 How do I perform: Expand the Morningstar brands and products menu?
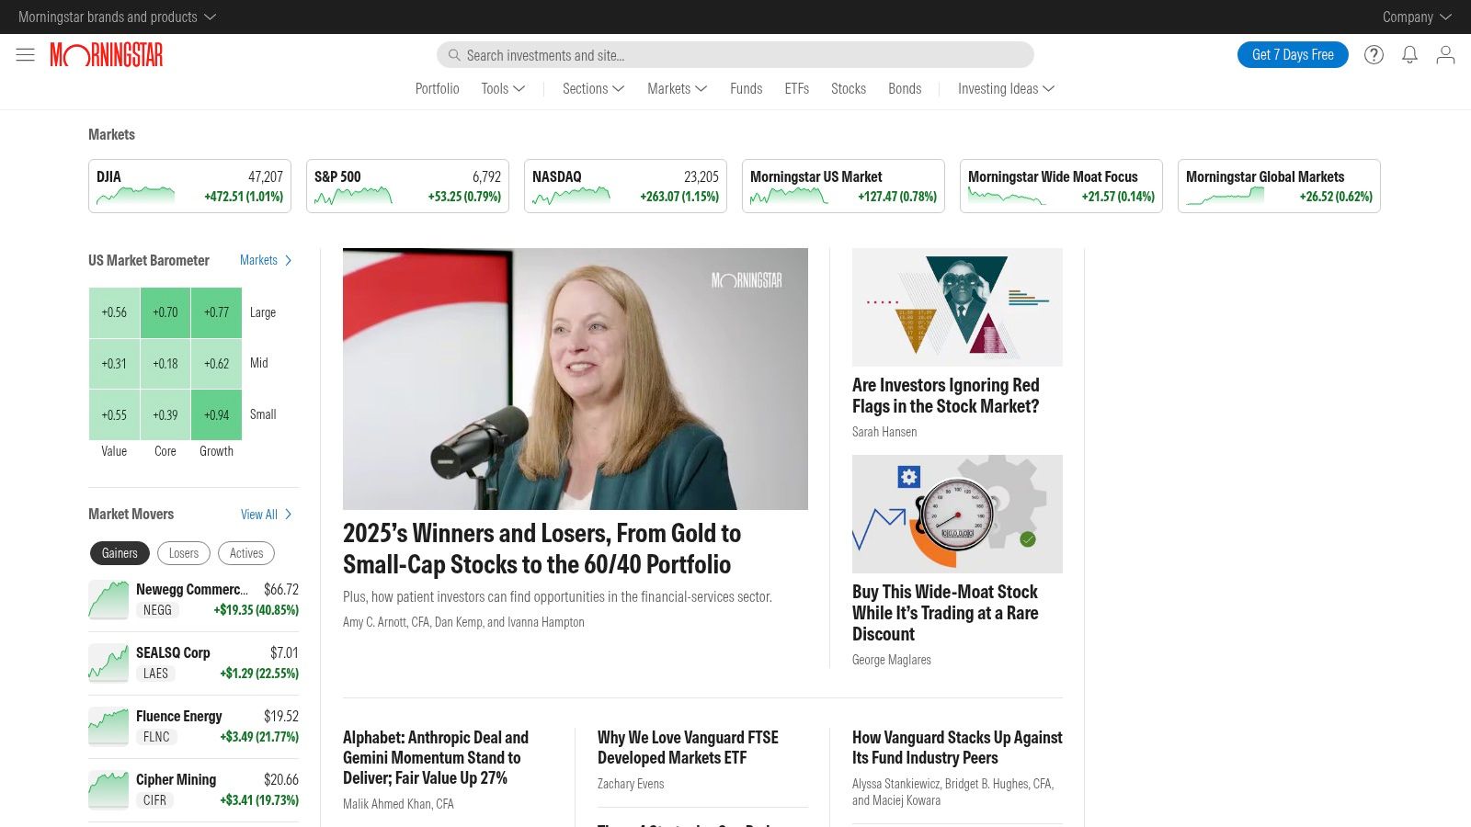(x=117, y=17)
